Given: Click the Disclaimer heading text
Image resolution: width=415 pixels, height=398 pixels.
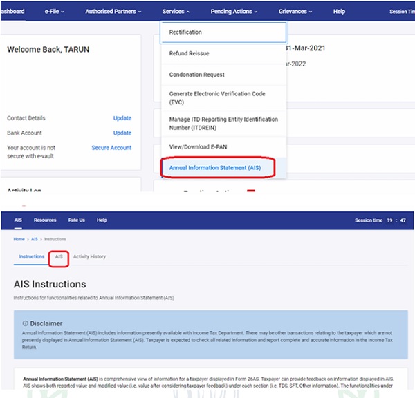Looking at the screenshot, I should [x=46, y=323].
